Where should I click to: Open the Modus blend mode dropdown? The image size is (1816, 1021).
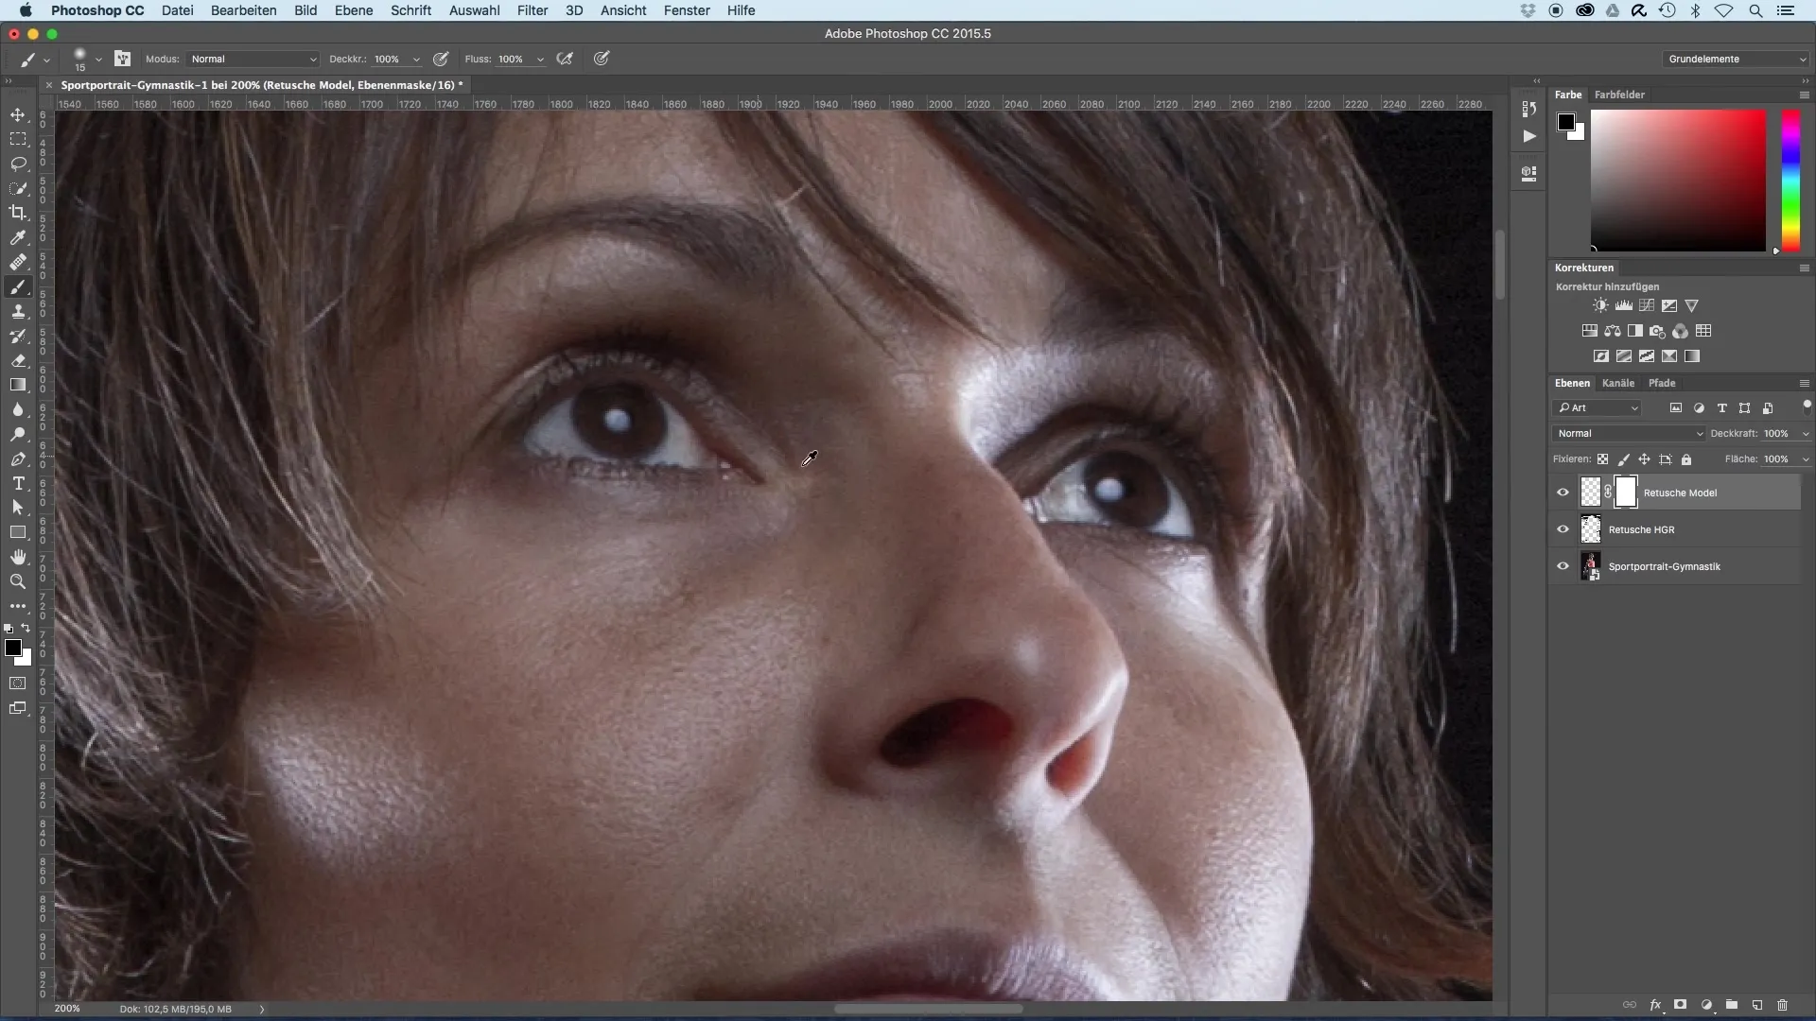(253, 59)
